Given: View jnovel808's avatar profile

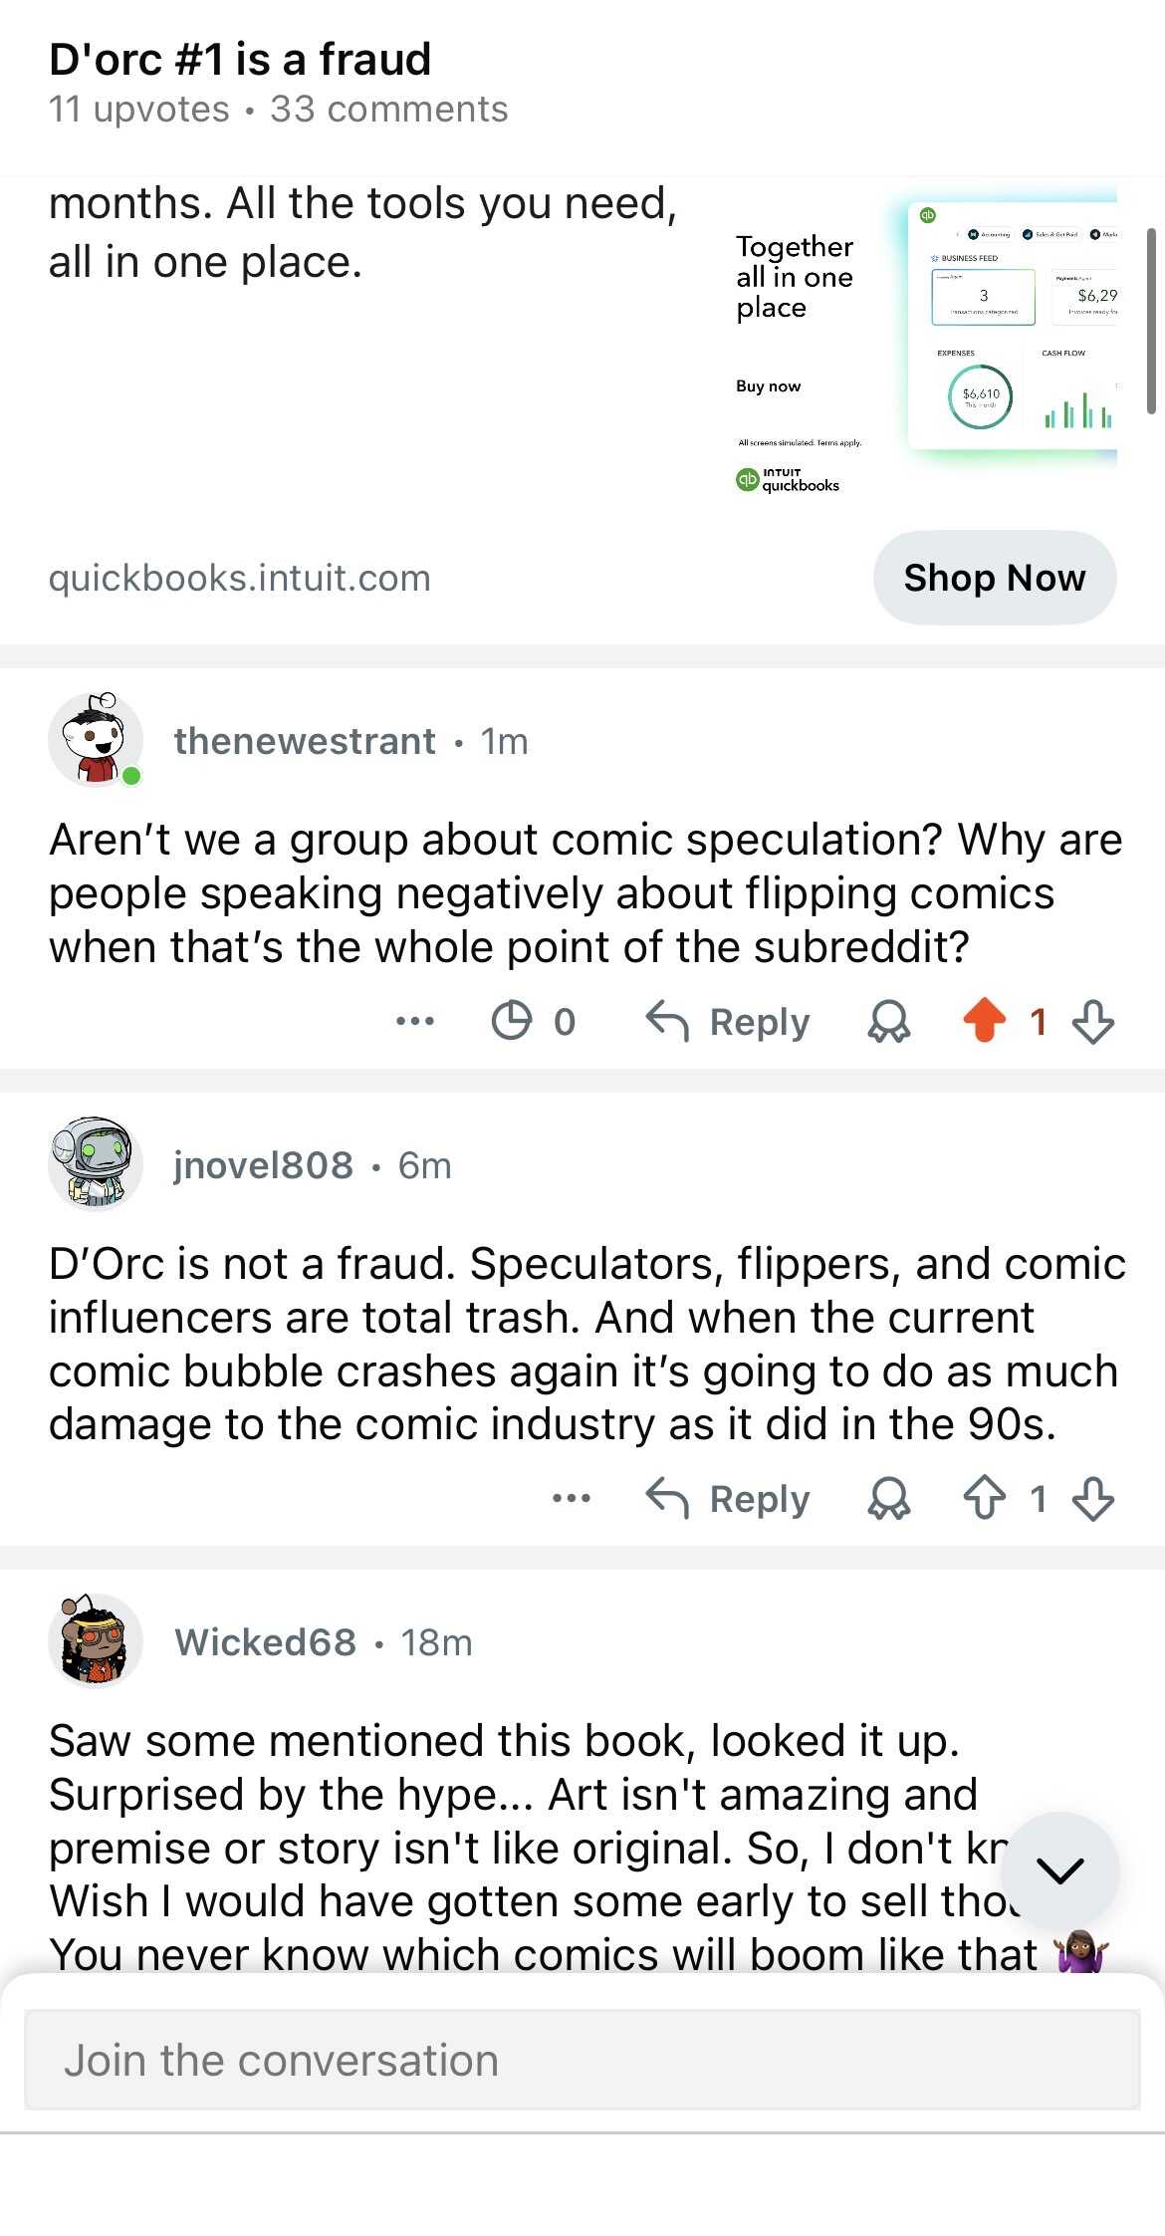Looking at the screenshot, I should pos(96,1163).
